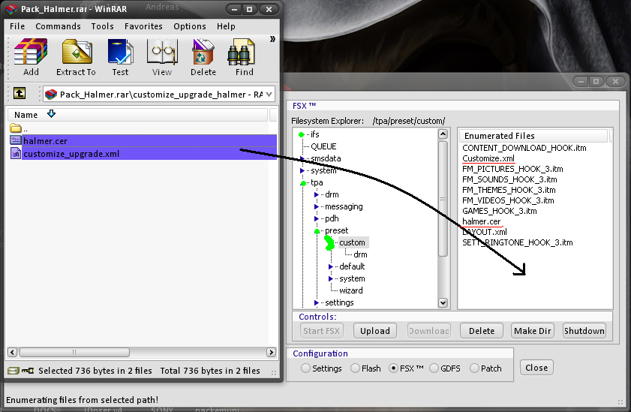Click the tree scrollbar down arrow
Screen dimensions: 631x412
coord(443,303)
